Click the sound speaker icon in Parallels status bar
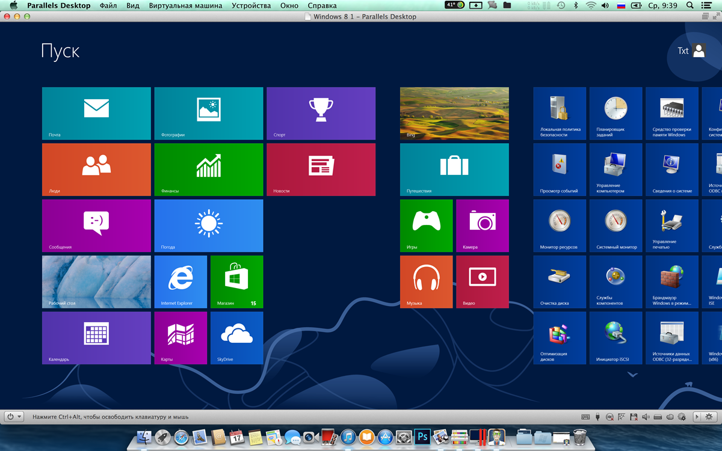This screenshot has height=451, width=722. [646, 417]
